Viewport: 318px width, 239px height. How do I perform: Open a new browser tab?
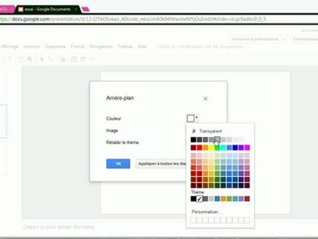pos(85,9)
